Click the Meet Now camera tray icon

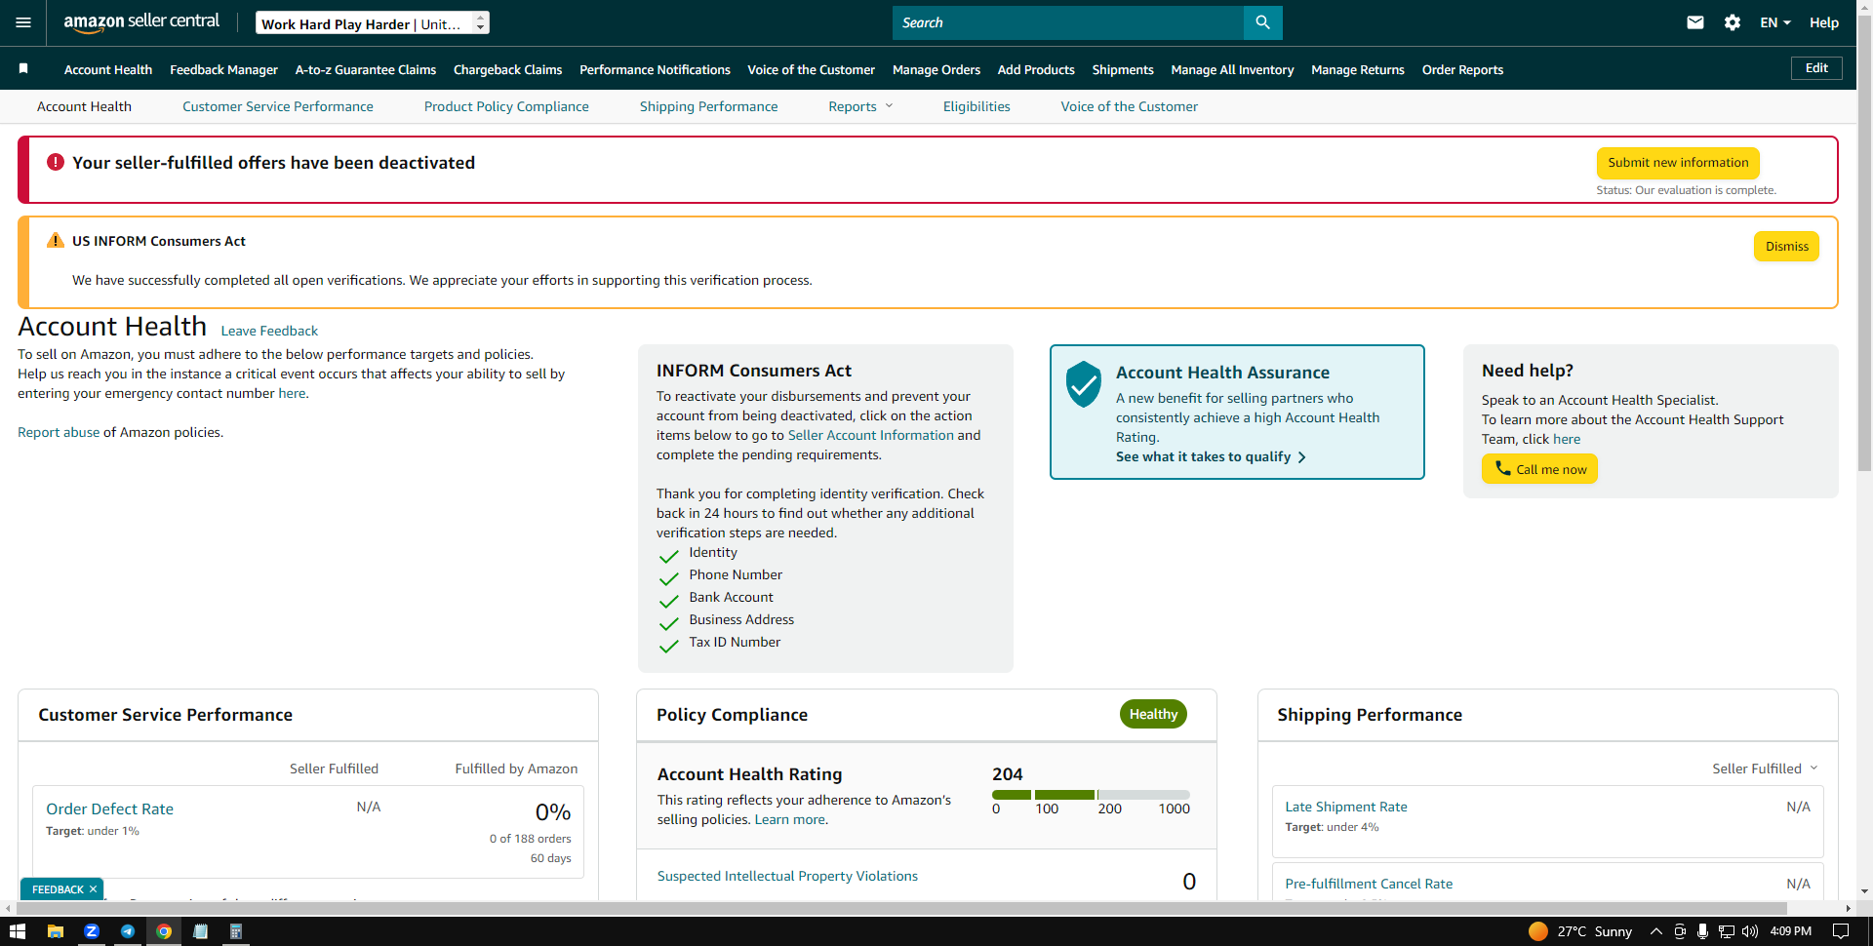click(x=1680, y=931)
